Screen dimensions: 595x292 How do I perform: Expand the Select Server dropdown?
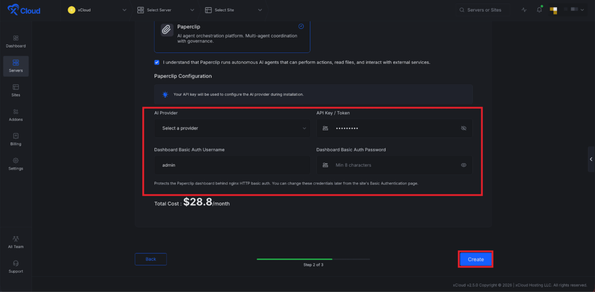click(166, 10)
